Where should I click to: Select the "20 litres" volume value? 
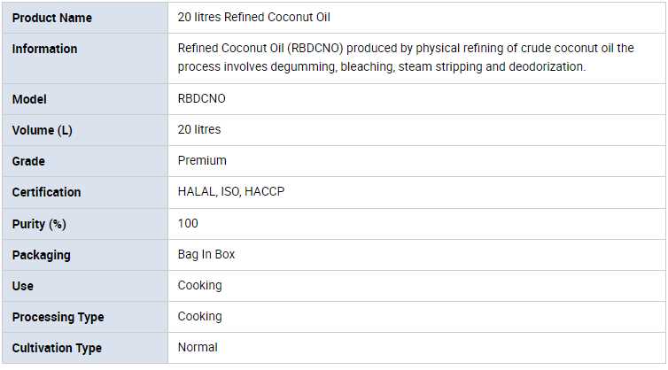(199, 130)
